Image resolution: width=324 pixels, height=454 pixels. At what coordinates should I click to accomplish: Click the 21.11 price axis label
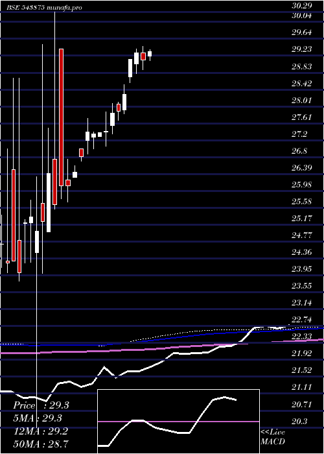point(301,387)
